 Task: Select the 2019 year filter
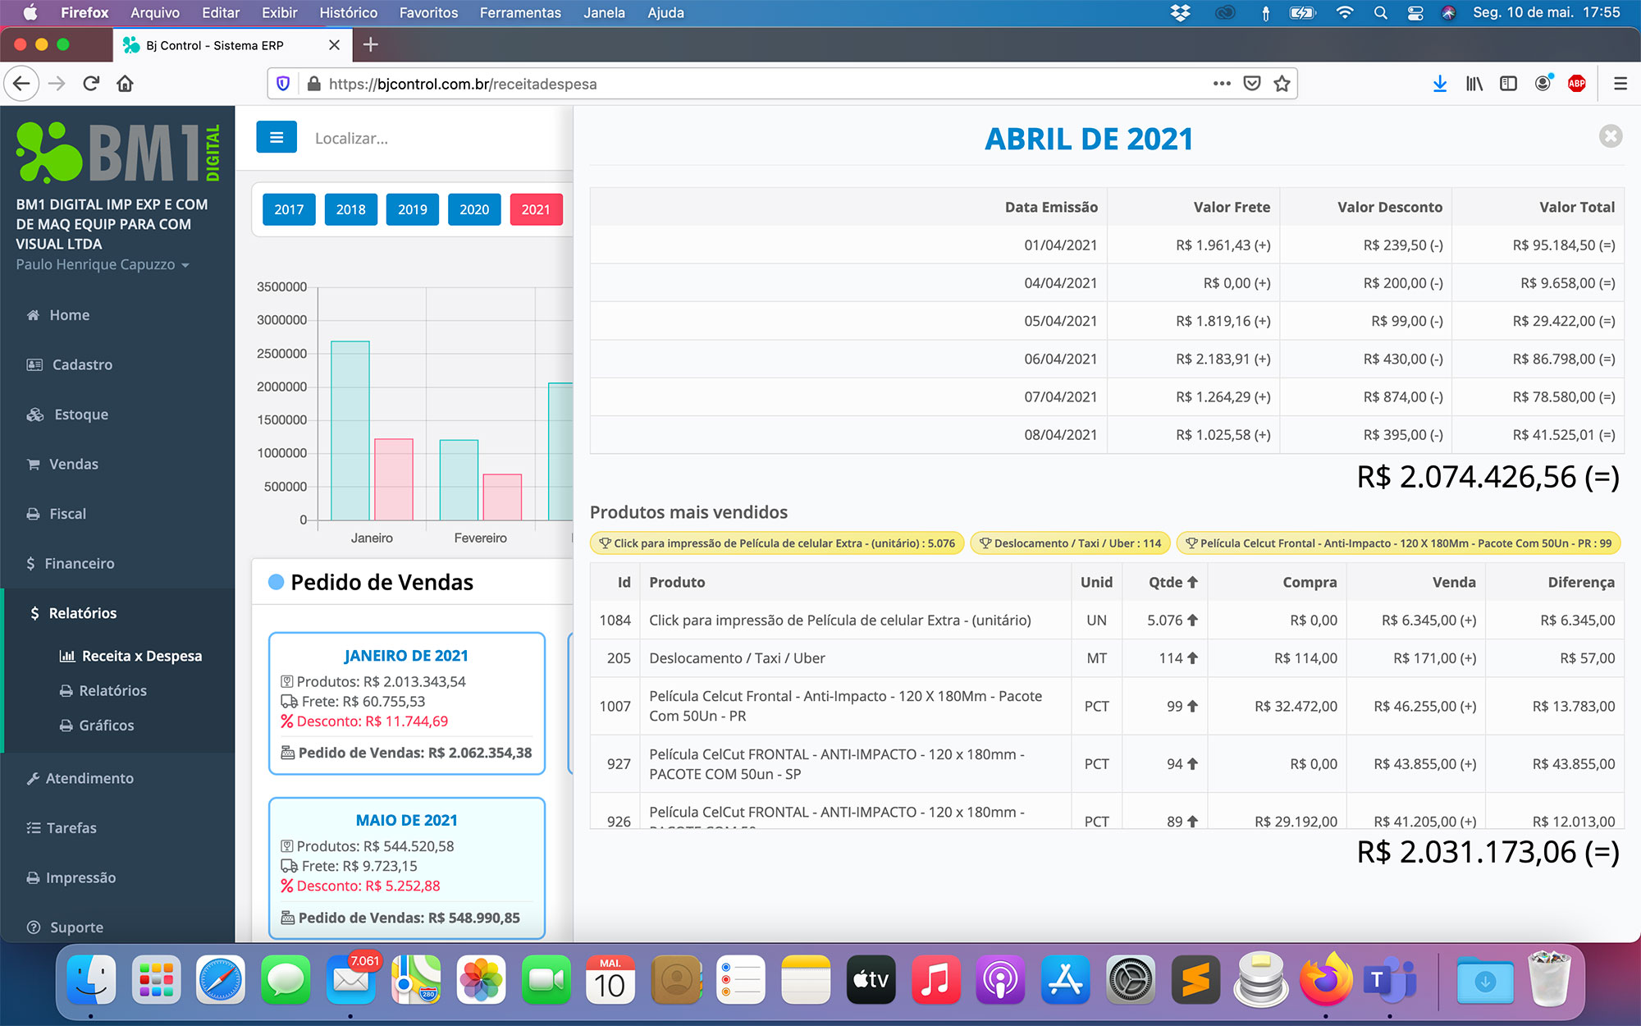pyautogui.click(x=412, y=209)
